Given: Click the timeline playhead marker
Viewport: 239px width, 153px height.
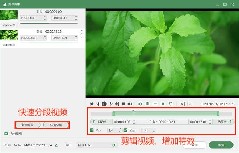Looking at the screenshot, I should [133, 111].
